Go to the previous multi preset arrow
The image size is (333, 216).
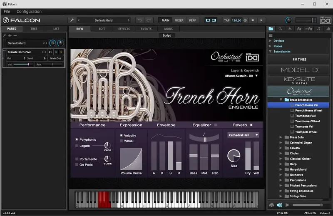pyautogui.click(x=79, y=20)
